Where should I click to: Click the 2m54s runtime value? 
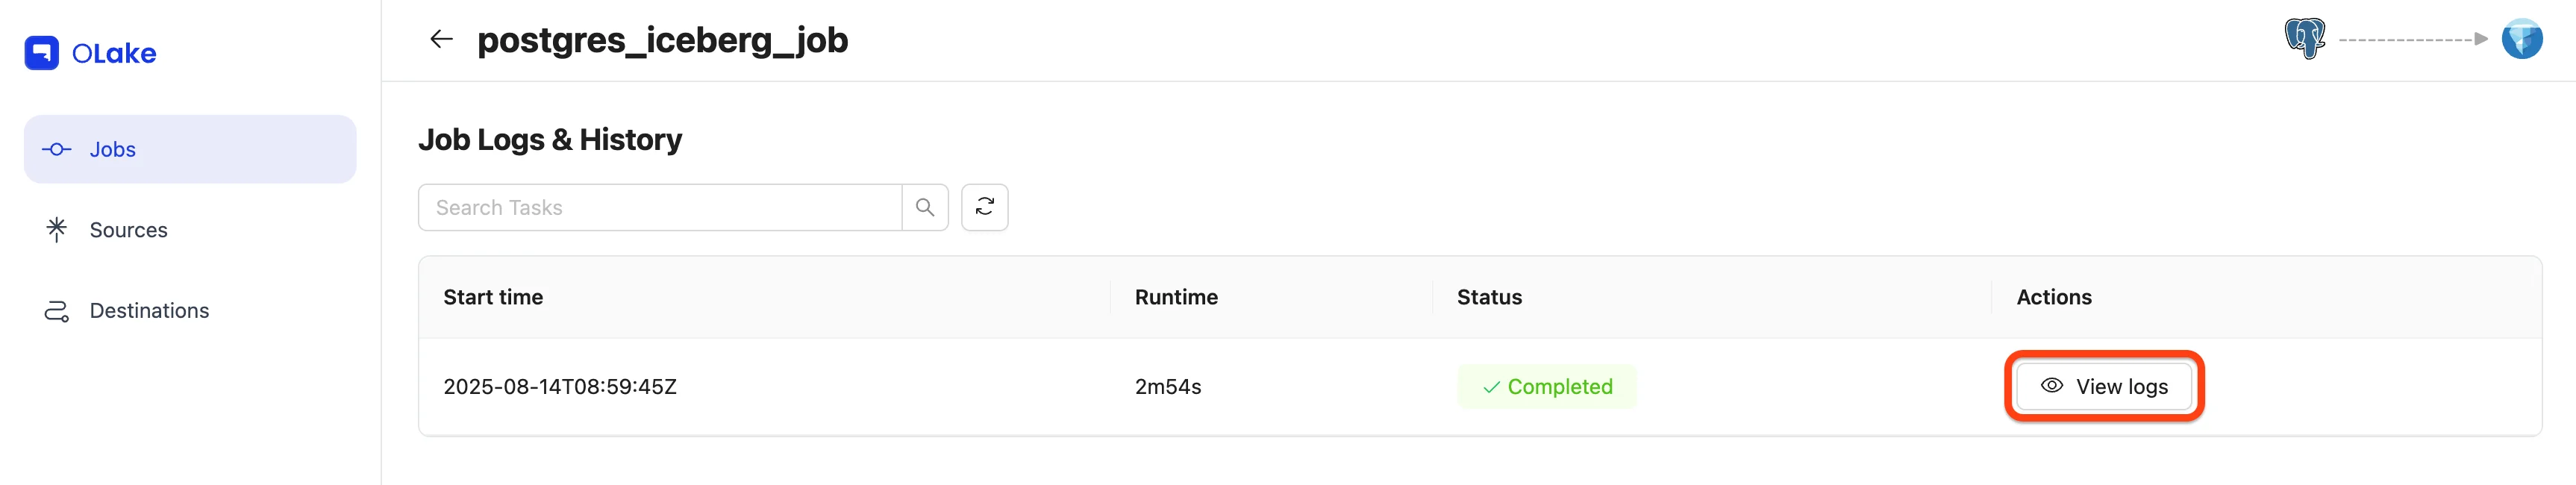pyautogui.click(x=1168, y=387)
